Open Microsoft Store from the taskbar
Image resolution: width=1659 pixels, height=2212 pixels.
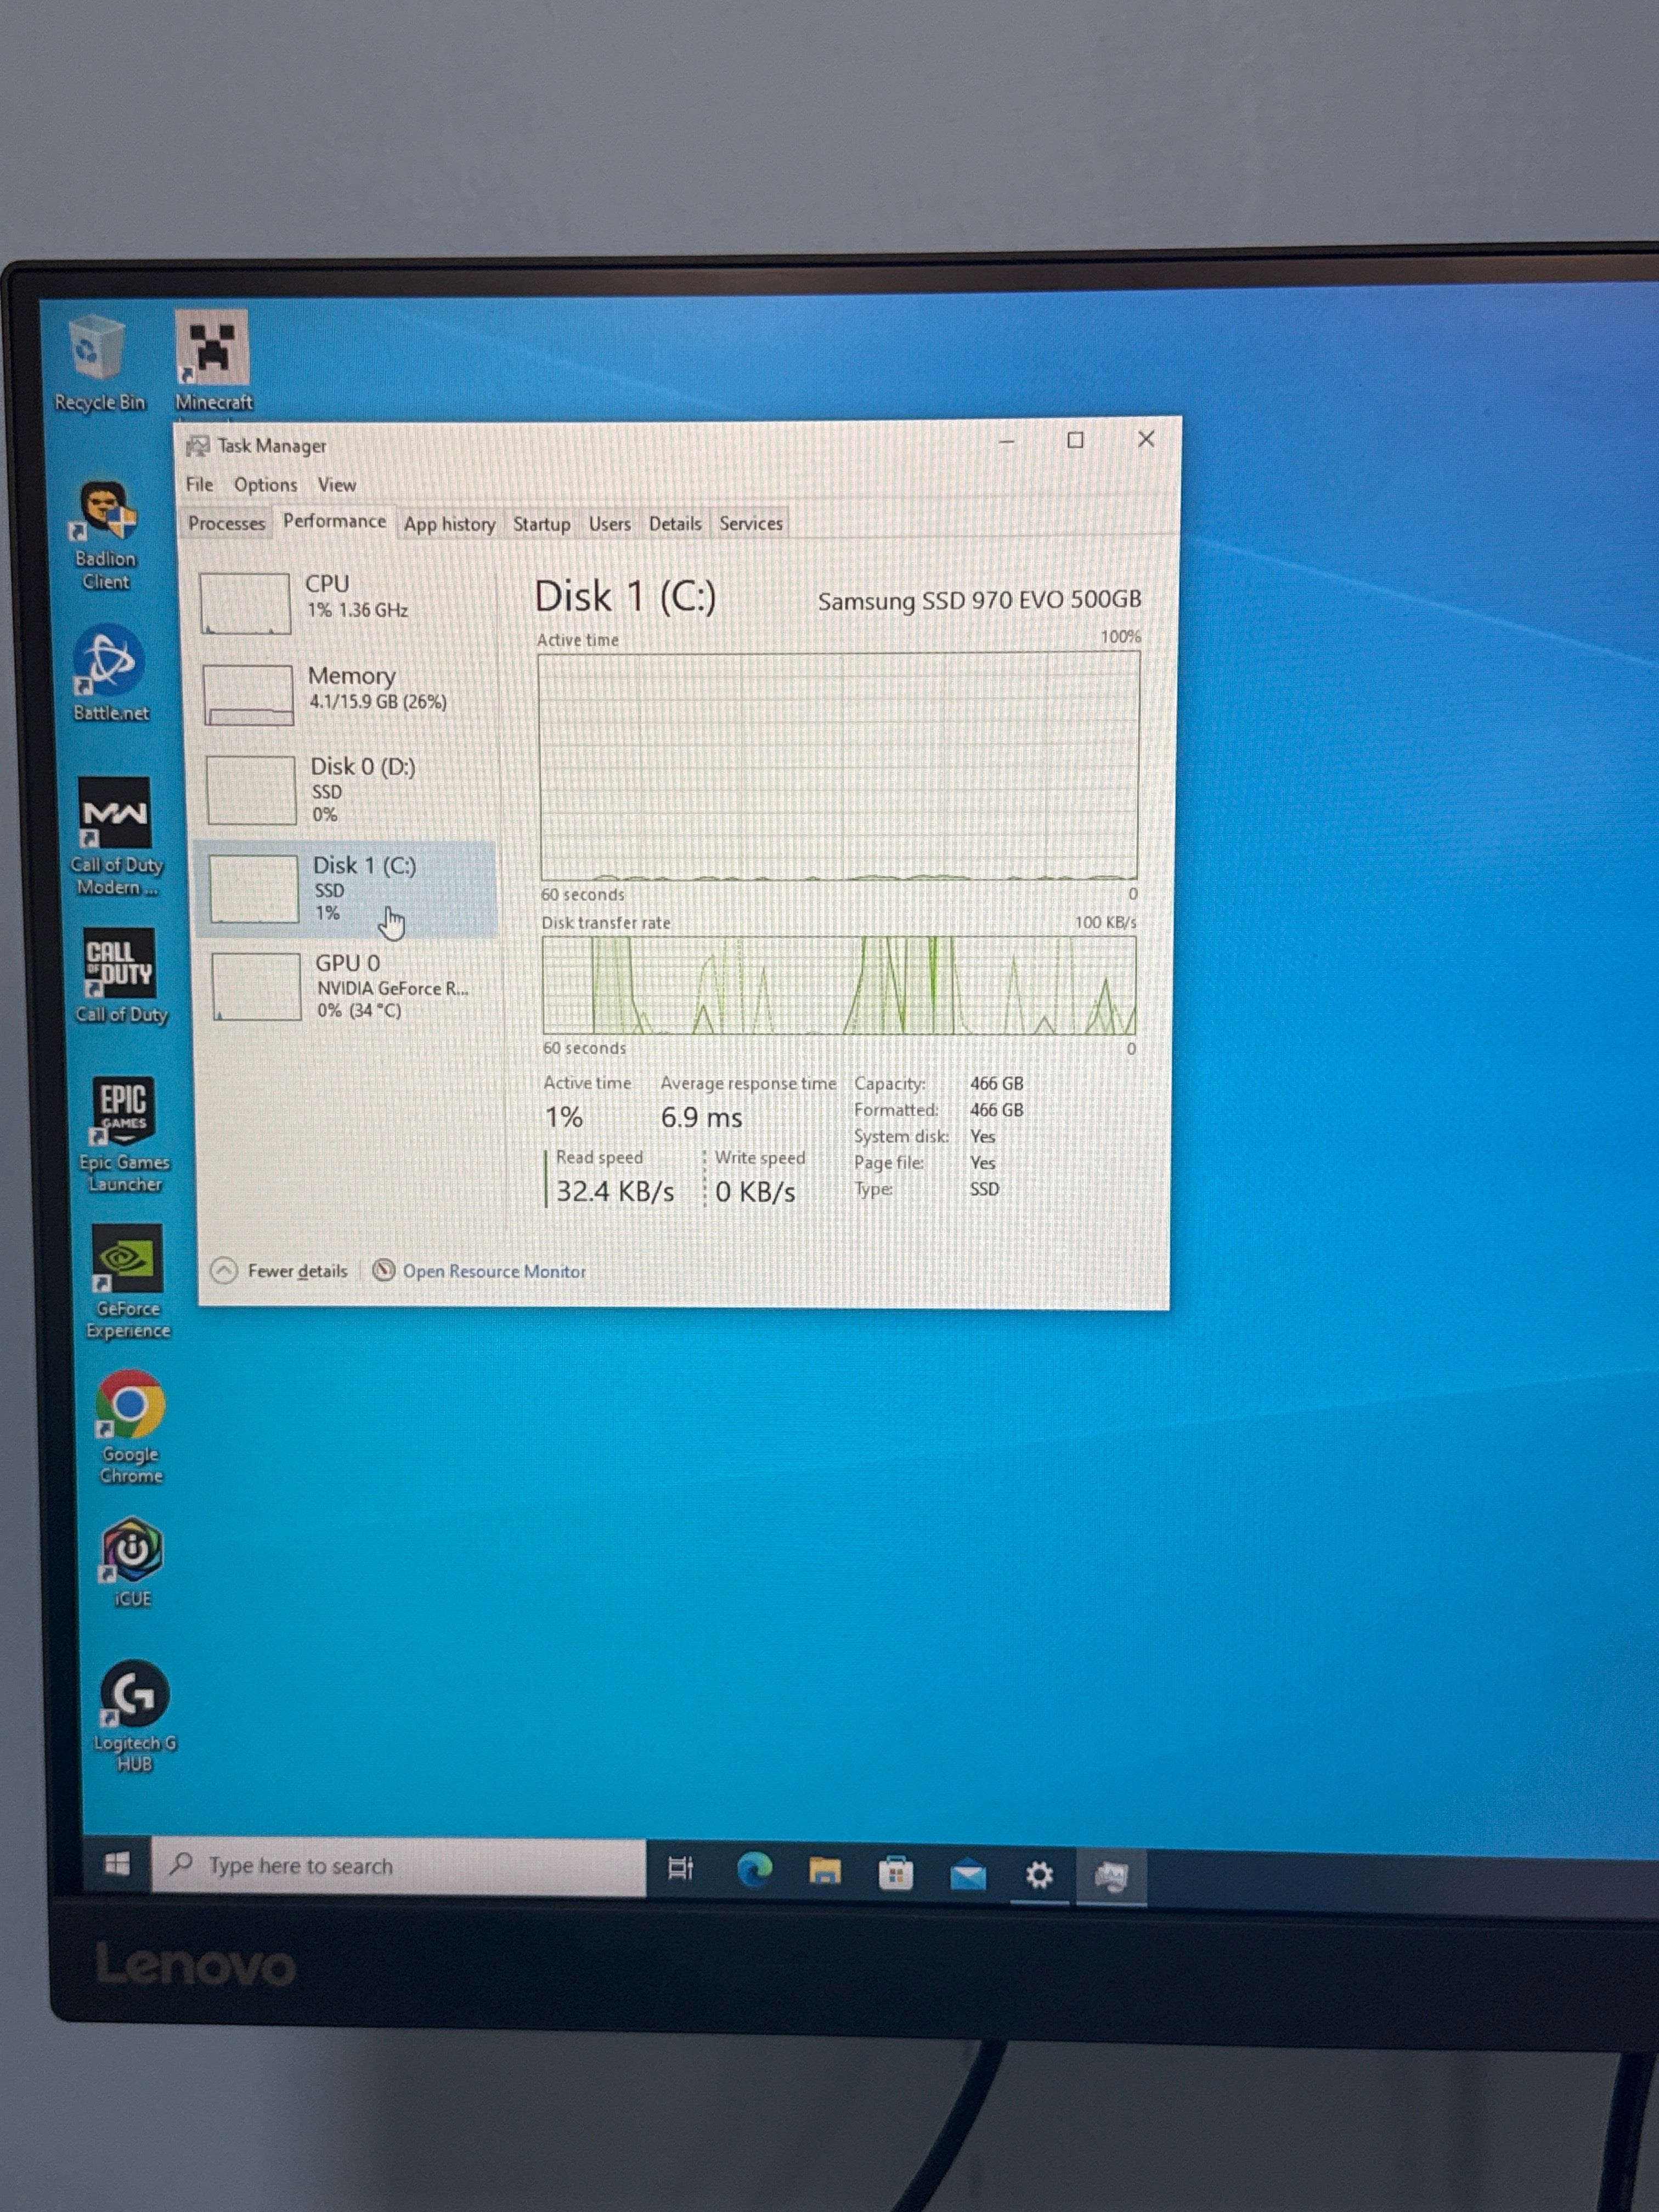(x=896, y=1873)
